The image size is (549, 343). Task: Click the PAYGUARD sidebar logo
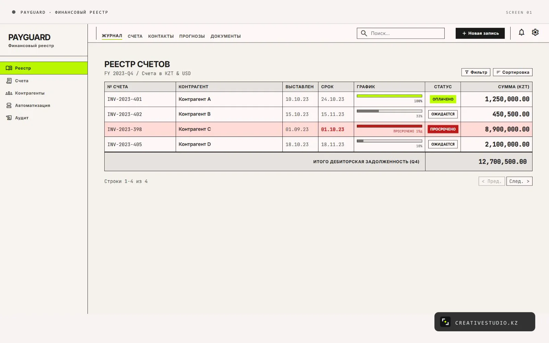pyautogui.click(x=30, y=37)
